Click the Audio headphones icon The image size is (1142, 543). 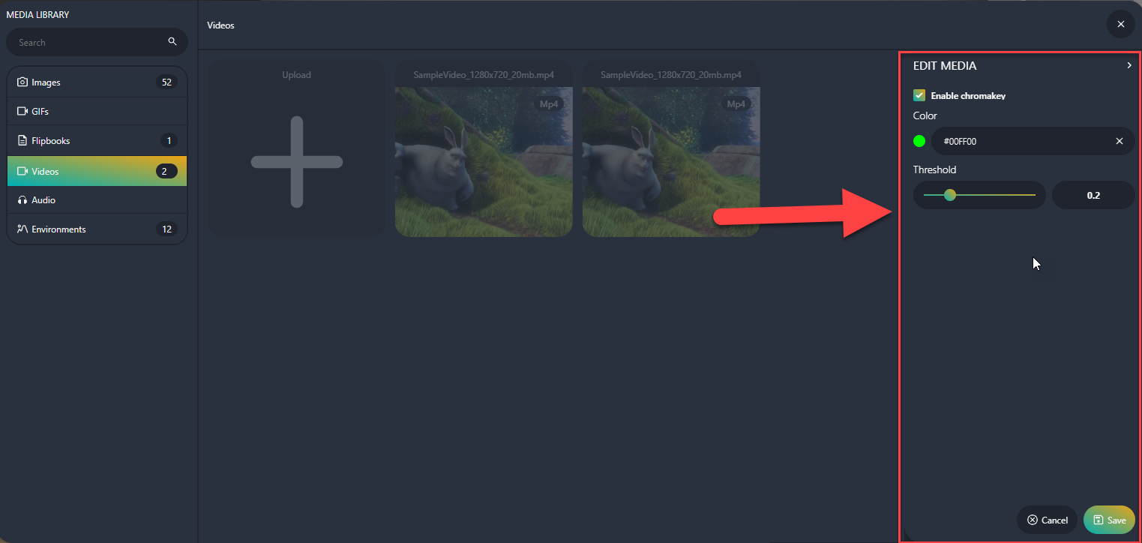22,200
